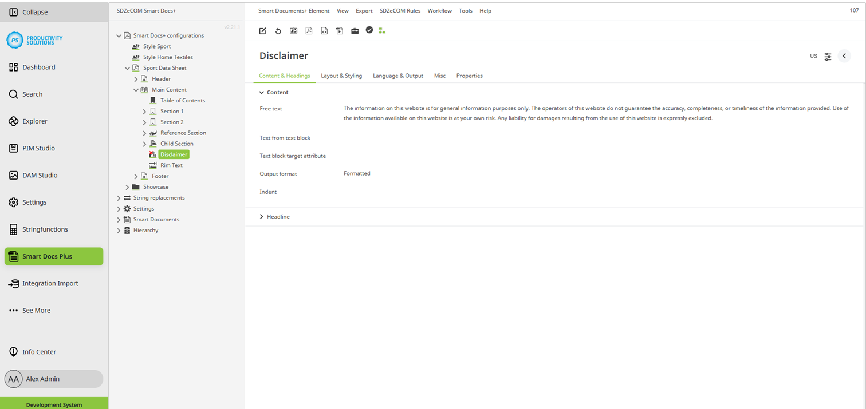Select the Disclaimer tree item
Viewport: 866px width, 409px height.
point(174,154)
